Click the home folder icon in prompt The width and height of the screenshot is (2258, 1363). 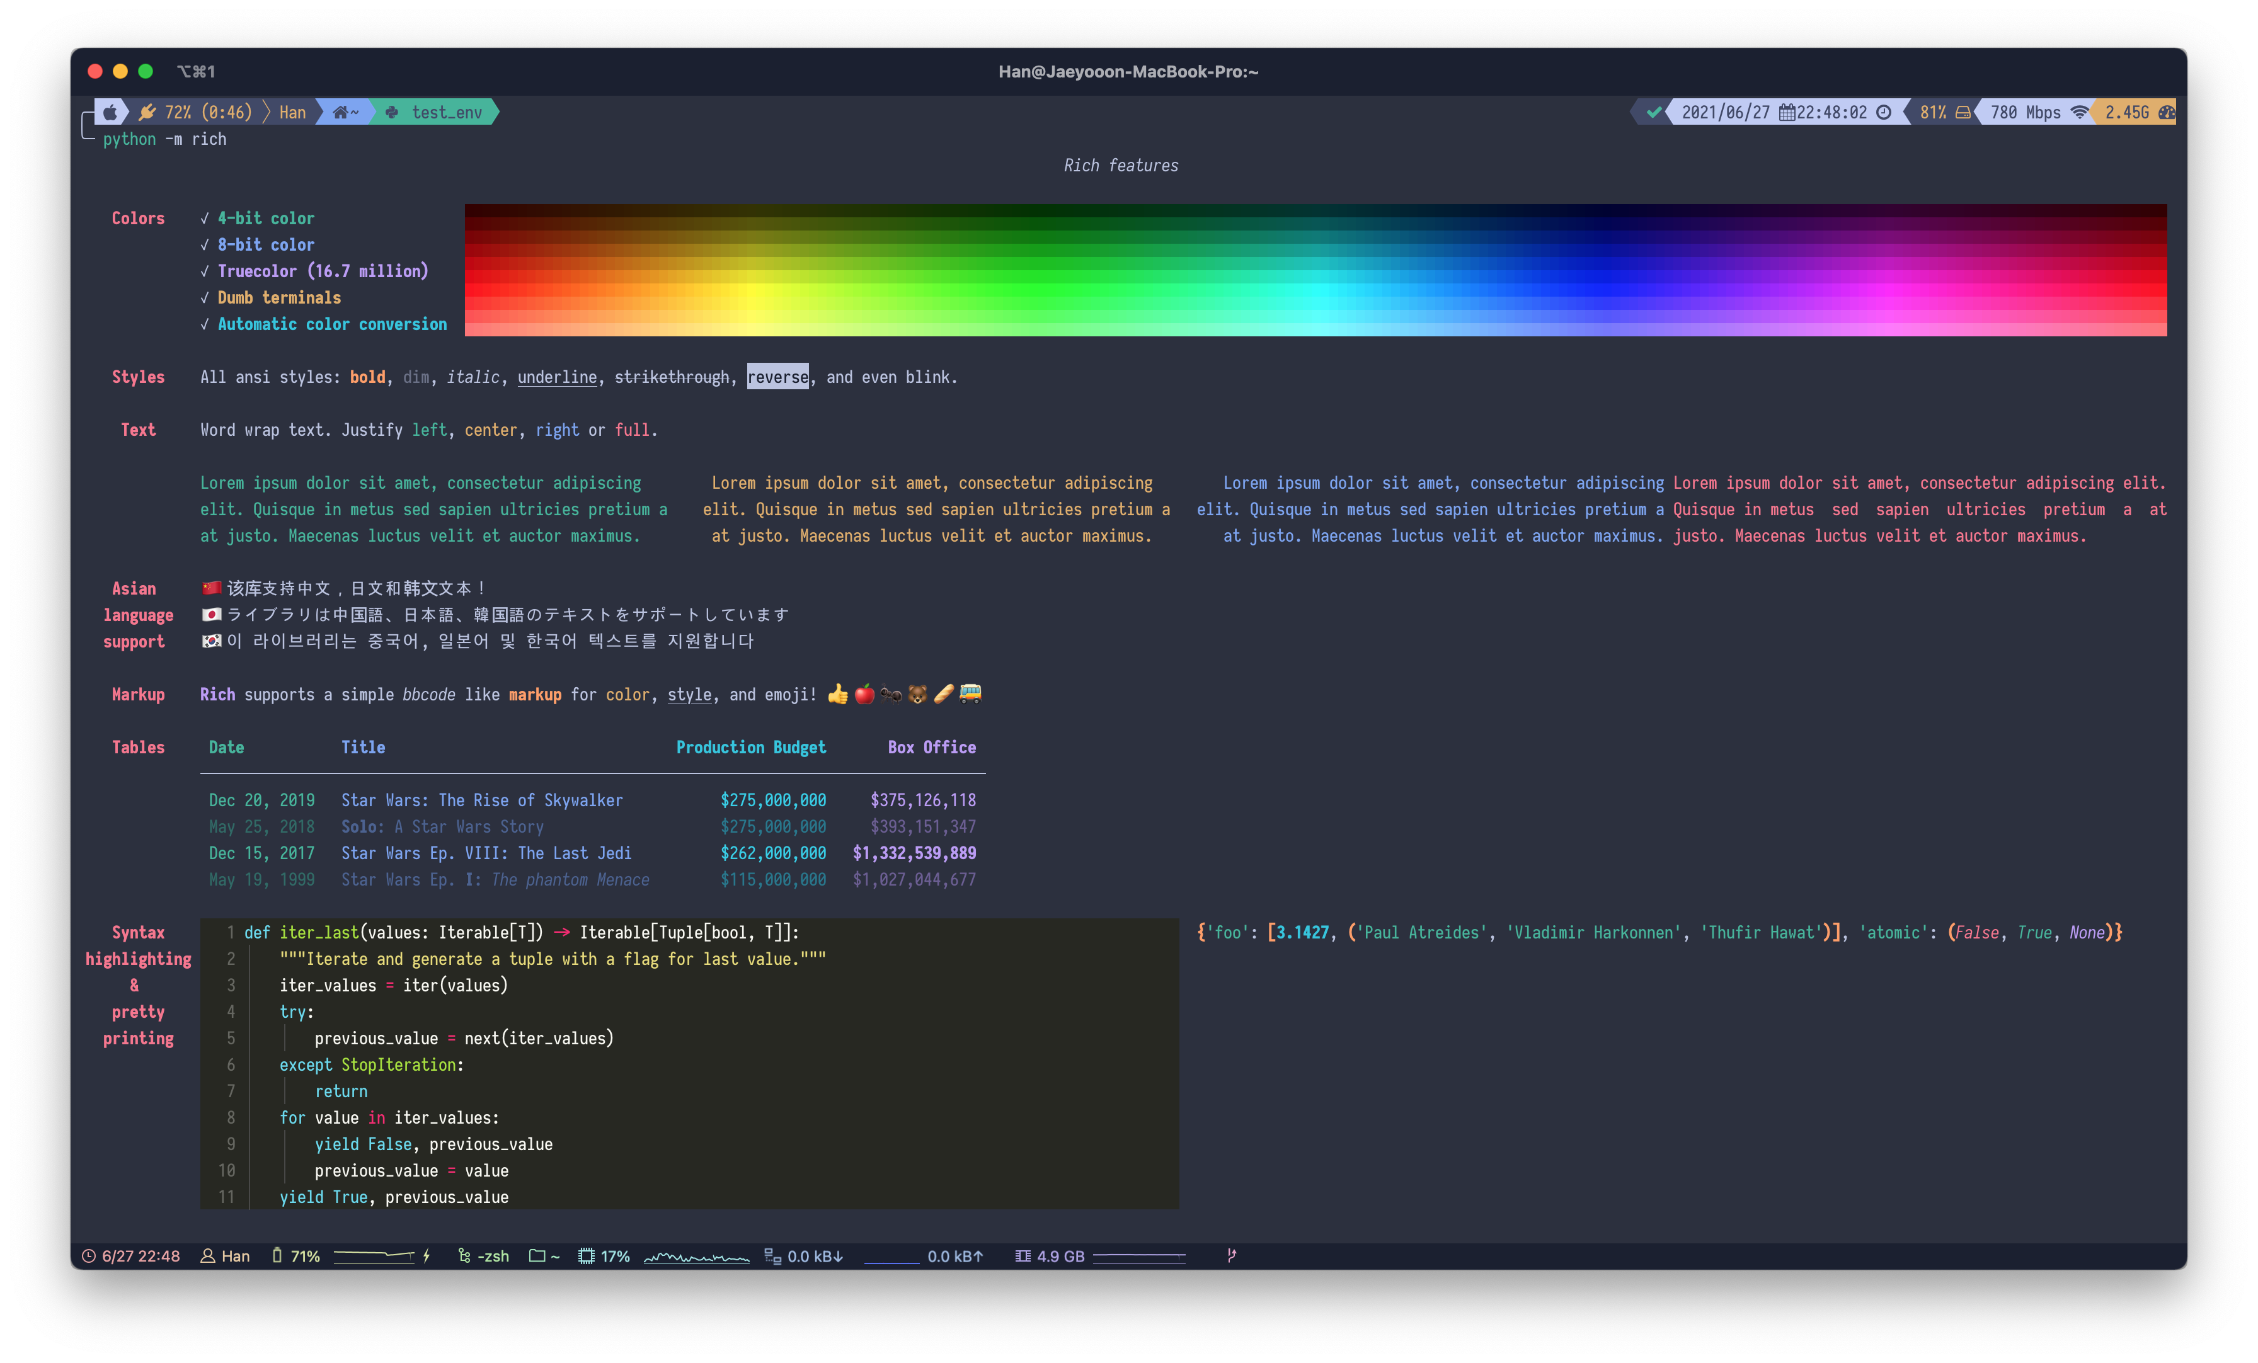[x=341, y=111]
